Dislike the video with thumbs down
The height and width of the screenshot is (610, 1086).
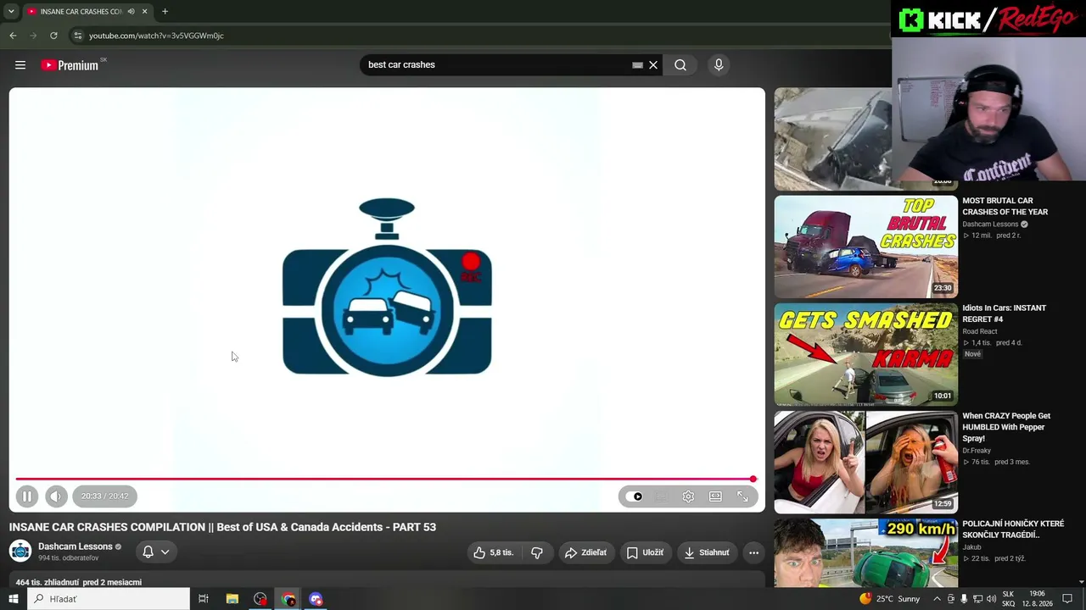coord(536,552)
